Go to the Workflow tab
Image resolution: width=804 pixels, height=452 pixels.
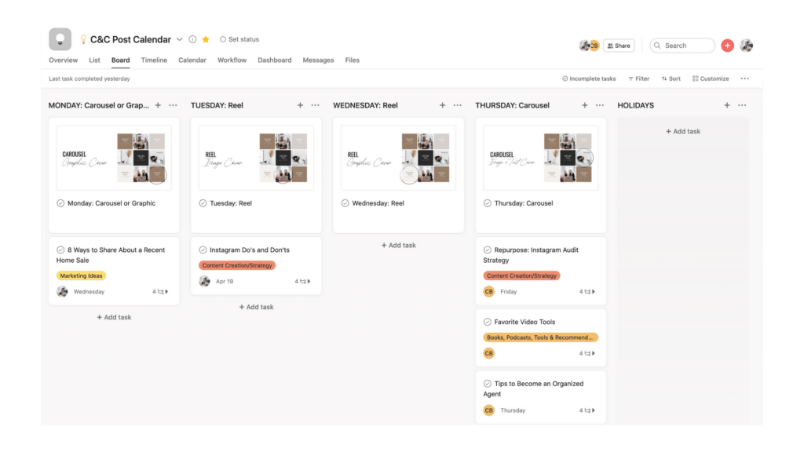[x=232, y=60]
